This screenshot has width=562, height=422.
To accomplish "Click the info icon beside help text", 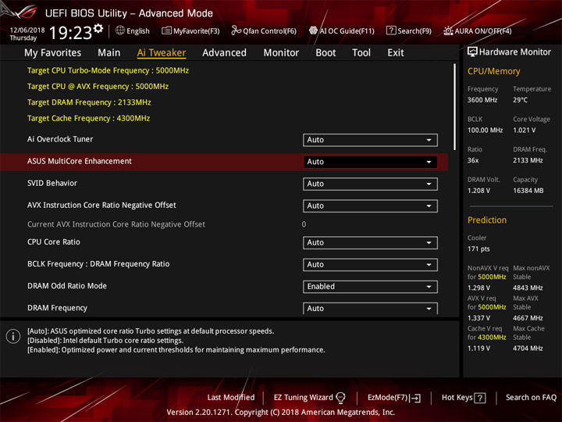I will [x=13, y=336].
